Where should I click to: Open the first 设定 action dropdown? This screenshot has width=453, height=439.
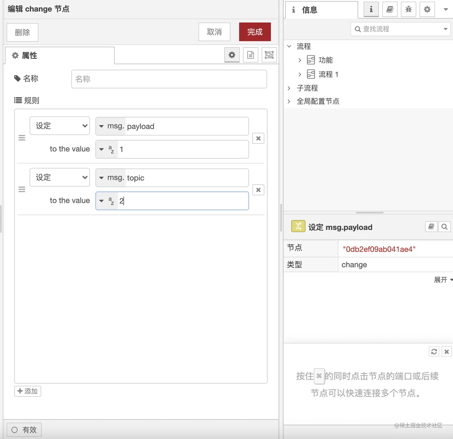point(60,126)
